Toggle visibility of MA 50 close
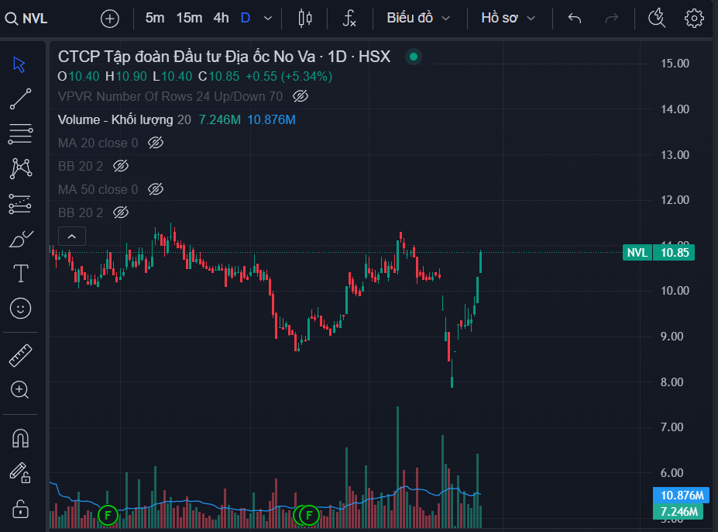The height and width of the screenshot is (532, 718). [156, 189]
